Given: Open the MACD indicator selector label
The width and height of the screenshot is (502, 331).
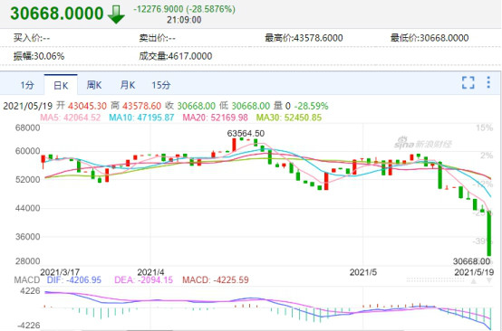Looking at the screenshot, I should coord(27,280).
